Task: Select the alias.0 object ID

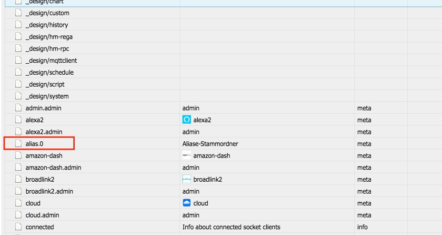Action: (x=34, y=144)
